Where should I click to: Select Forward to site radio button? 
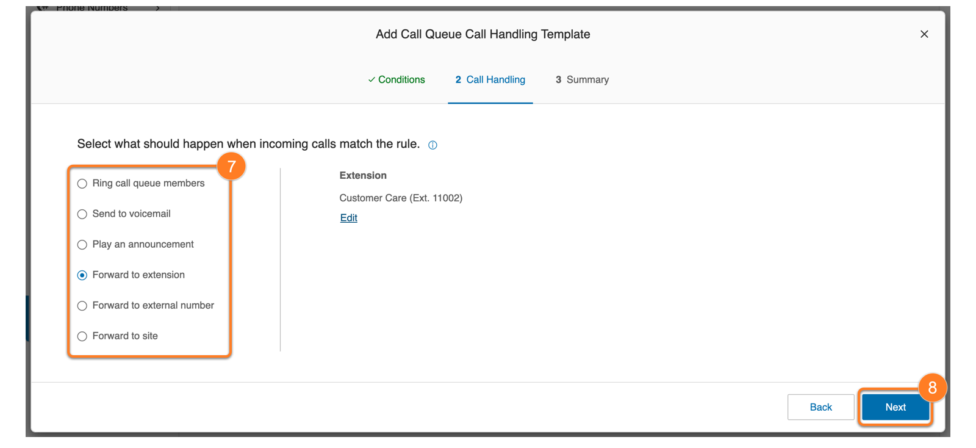click(82, 336)
